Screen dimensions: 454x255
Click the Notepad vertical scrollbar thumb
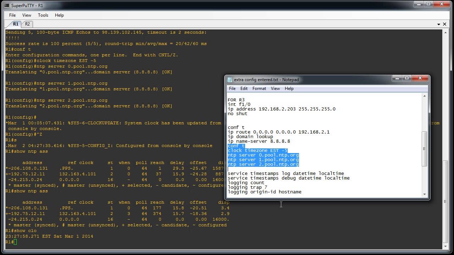click(x=425, y=149)
